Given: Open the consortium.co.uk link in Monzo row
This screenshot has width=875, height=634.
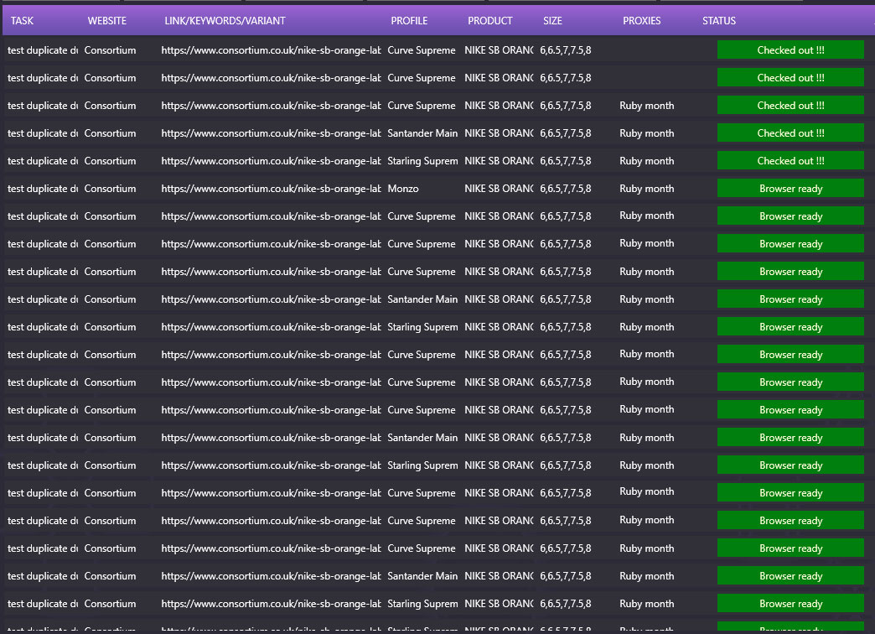Looking at the screenshot, I should (x=272, y=189).
